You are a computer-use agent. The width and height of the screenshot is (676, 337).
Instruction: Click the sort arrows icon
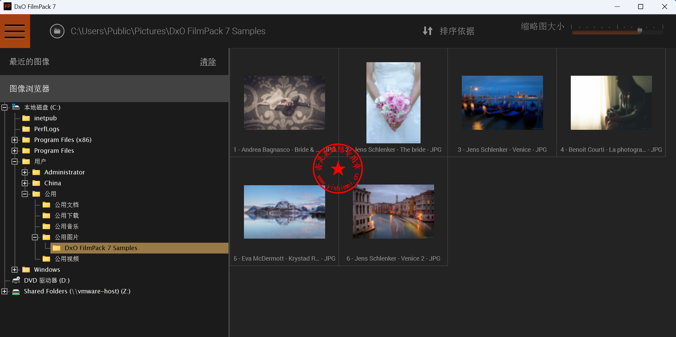click(x=427, y=31)
